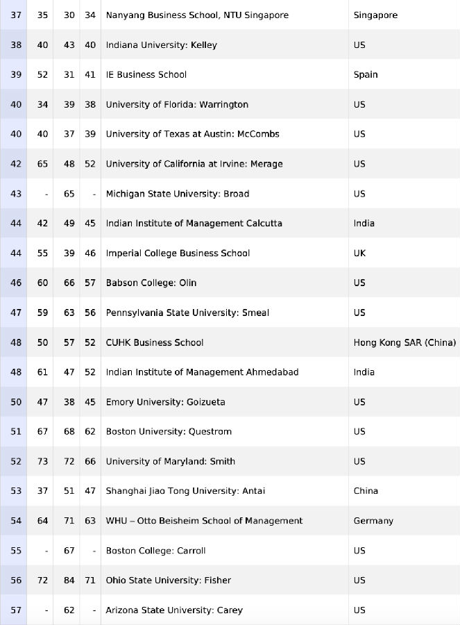The width and height of the screenshot is (460, 625).
Task: Select Indiana University: Kelley school name
Action: (x=161, y=45)
